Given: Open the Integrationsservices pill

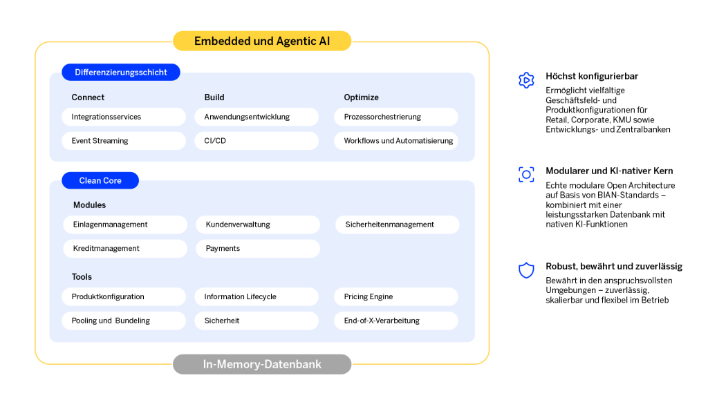Looking at the screenshot, I should 124,117.
